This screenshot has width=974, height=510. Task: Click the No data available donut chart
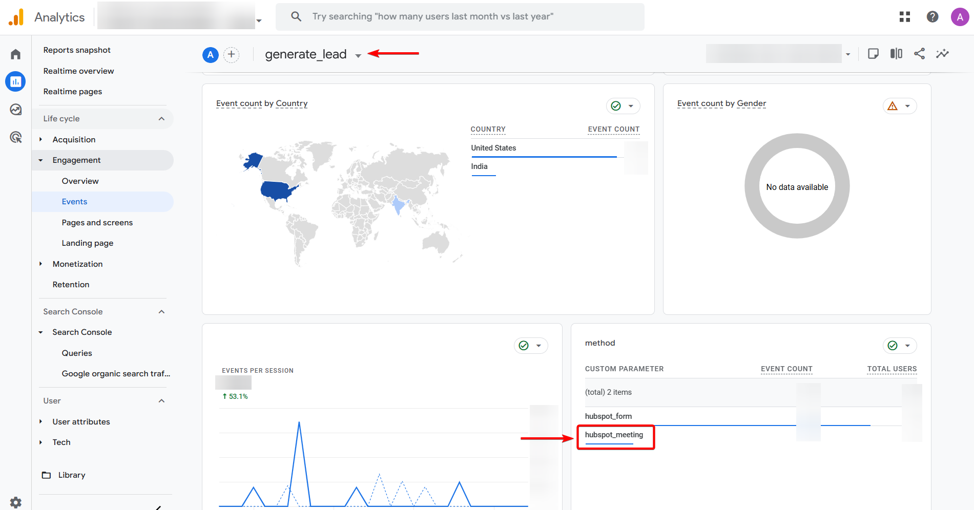coord(797,186)
